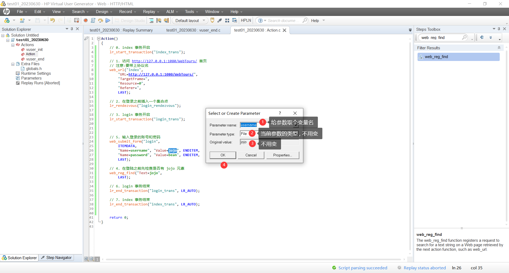This screenshot has width=509, height=273.
Task: Click the window layout toolbar icon
Action: (235, 20)
